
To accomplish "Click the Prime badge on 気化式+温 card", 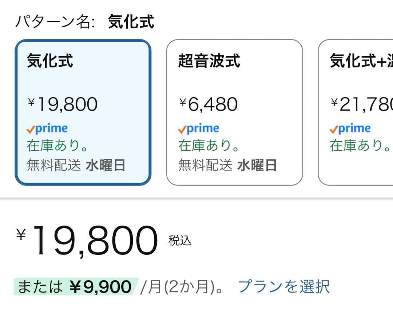I will 350,128.
